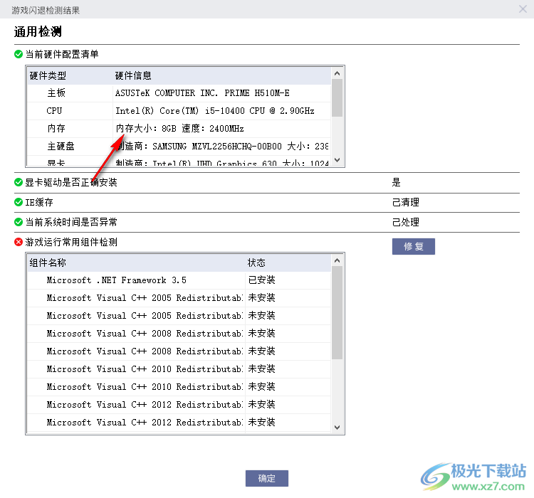The height and width of the screenshot is (498, 534).
Task: Click the 硬件类型 column header
Action: (x=70, y=75)
